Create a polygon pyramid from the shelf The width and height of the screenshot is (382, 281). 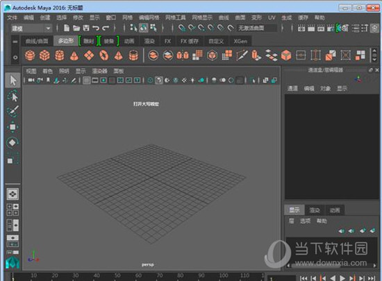pyautogui.click(x=118, y=56)
